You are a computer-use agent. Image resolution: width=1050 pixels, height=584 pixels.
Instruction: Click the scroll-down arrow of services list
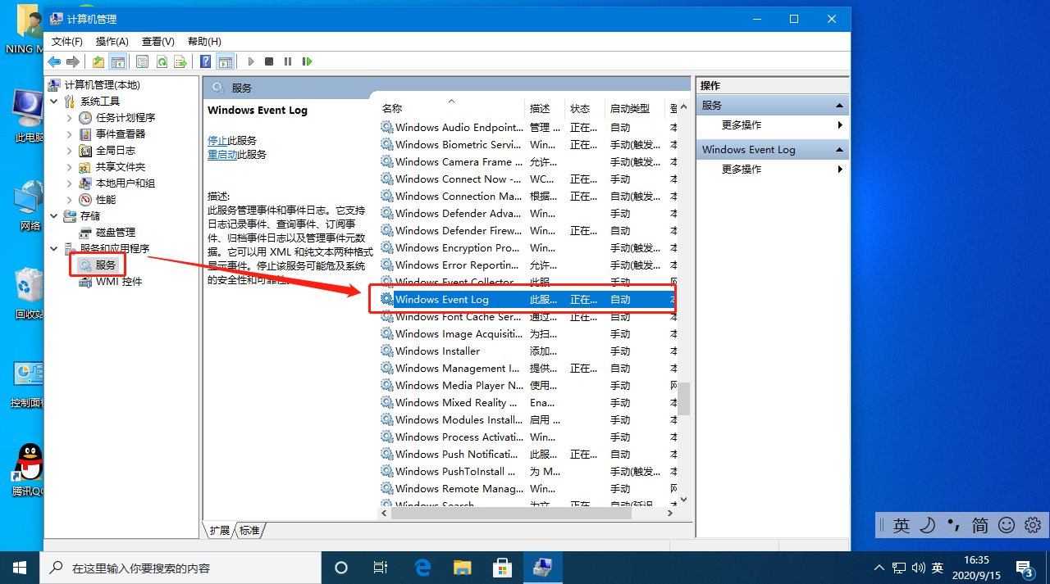(683, 499)
